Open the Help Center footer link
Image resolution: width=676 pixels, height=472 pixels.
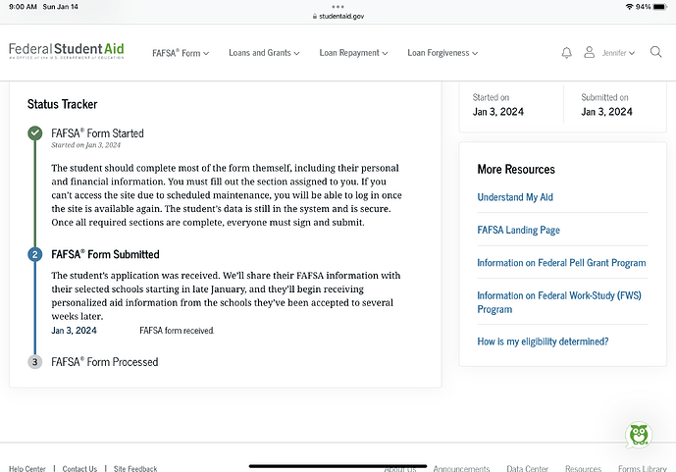(x=27, y=468)
